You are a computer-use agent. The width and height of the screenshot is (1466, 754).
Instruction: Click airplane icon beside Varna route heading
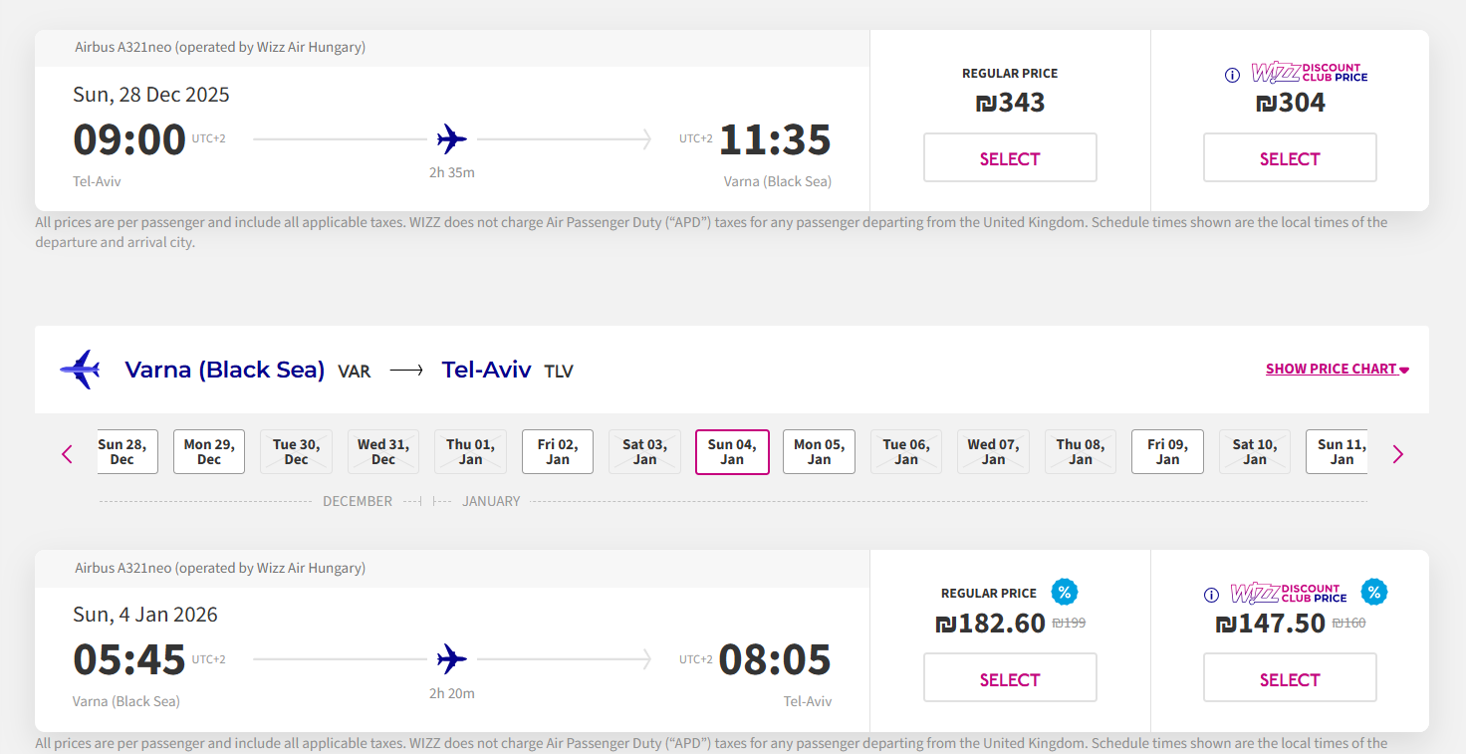click(x=81, y=370)
